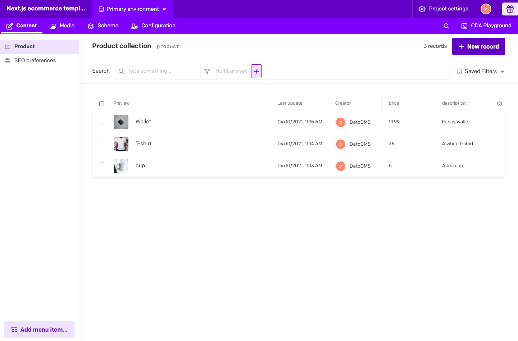Focus the Type something search field
518x341 pixels.
click(162, 71)
